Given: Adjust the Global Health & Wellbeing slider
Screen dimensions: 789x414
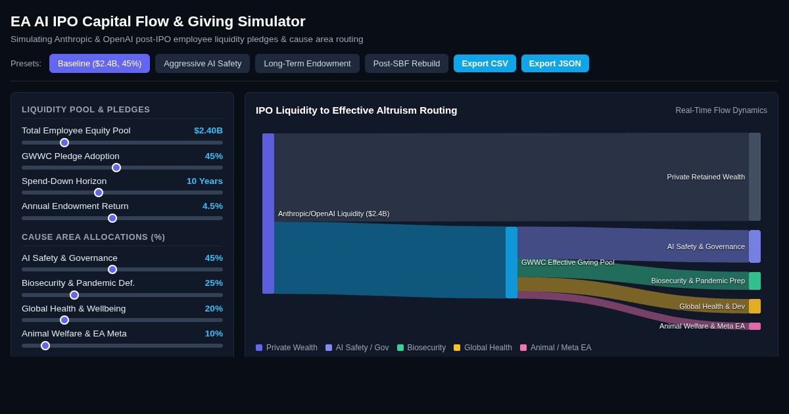Looking at the screenshot, I should tap(122, 320).
